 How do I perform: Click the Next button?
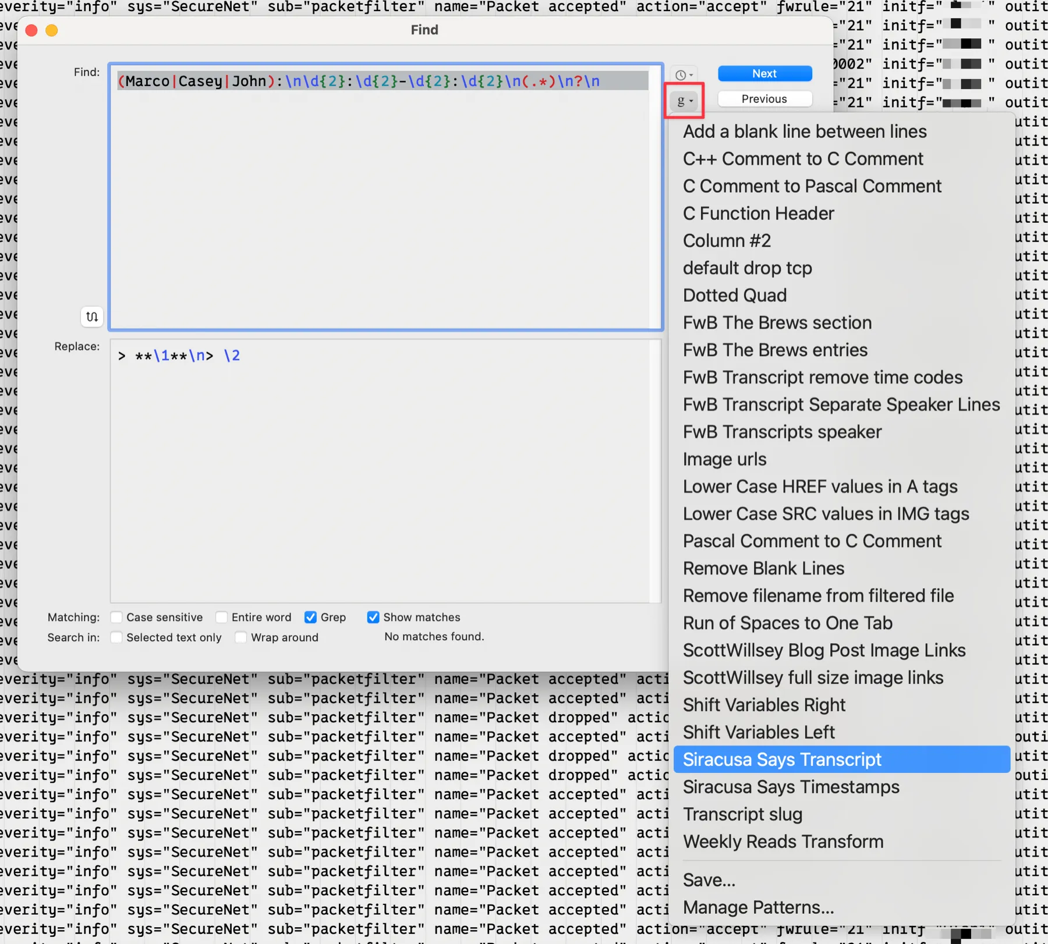[x=764, y=73]
